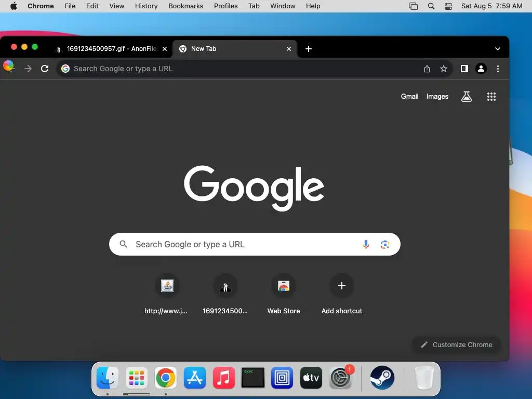
Task: Close the AnonFiles tab
Action: [x=165, y=49]
